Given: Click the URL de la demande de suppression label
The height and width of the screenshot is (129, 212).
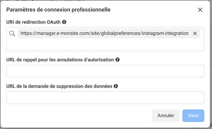Looking at the screenshot, I should point(59,86).
